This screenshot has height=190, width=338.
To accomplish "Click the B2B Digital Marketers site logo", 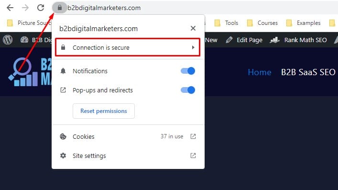I will tap(30, 72).
